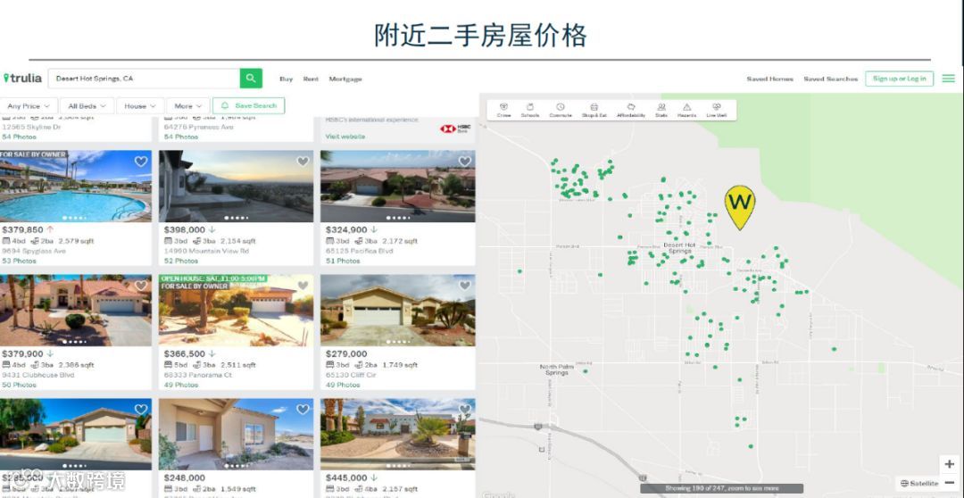964x498 pixels.
Task: Open the Any Price dropdown
Action: pyautogui.click(x=29, y=105)
